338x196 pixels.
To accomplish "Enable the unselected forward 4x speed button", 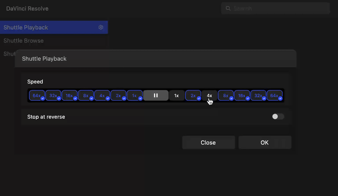I will (209, 96).
